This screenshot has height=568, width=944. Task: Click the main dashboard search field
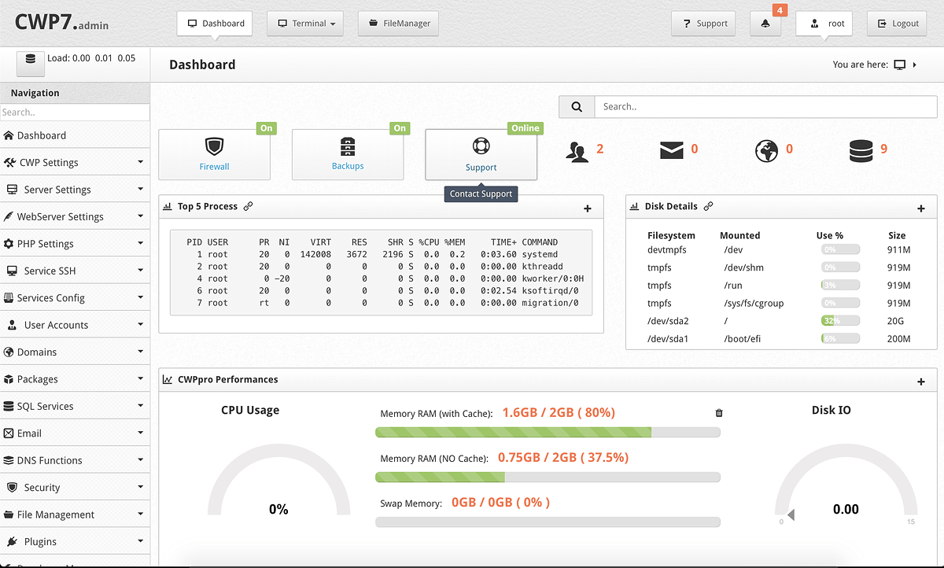pos(767,107)
